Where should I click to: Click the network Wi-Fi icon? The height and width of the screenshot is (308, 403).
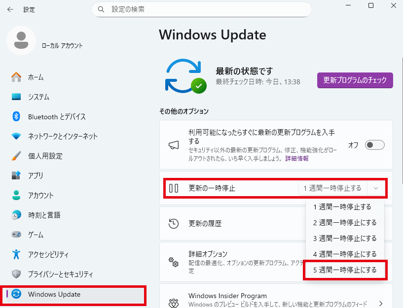[16, 137]
